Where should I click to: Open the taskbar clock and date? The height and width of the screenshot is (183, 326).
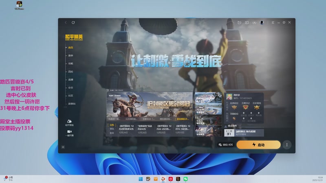pos(317,179)
